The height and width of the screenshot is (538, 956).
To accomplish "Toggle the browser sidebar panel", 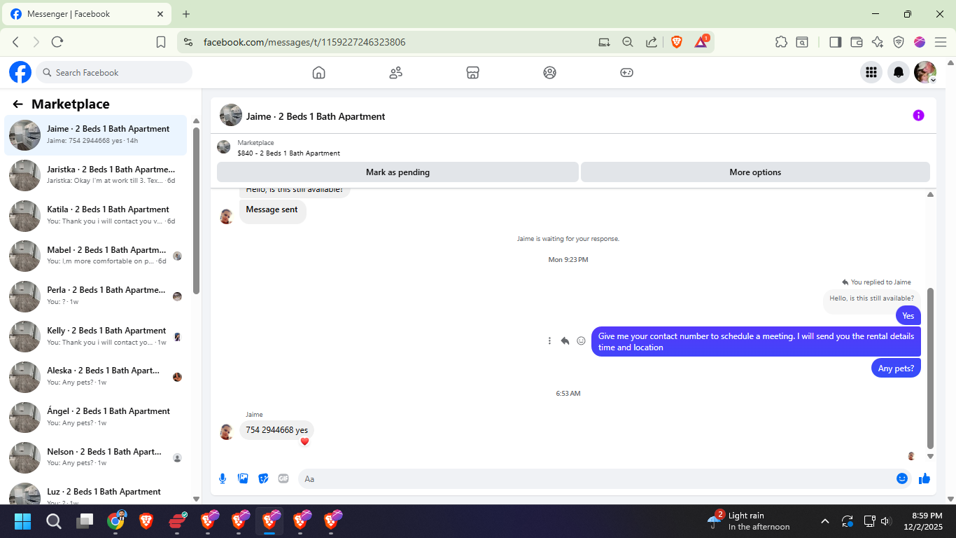I will [835, 42].
